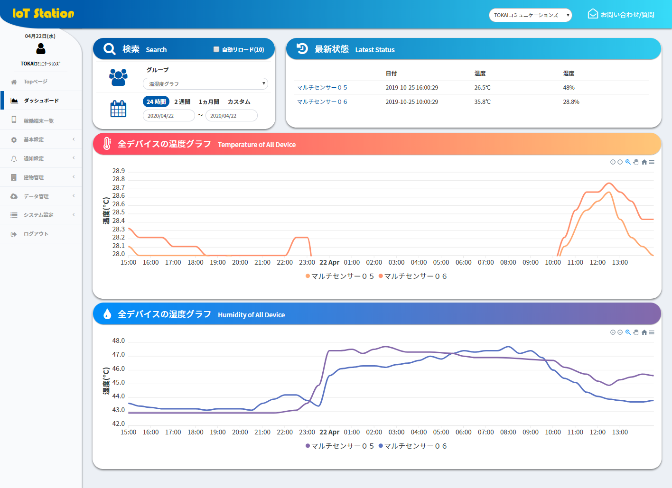Click the 48% humidity value
The height and width of the screenshot is (488, 672).
569,88
